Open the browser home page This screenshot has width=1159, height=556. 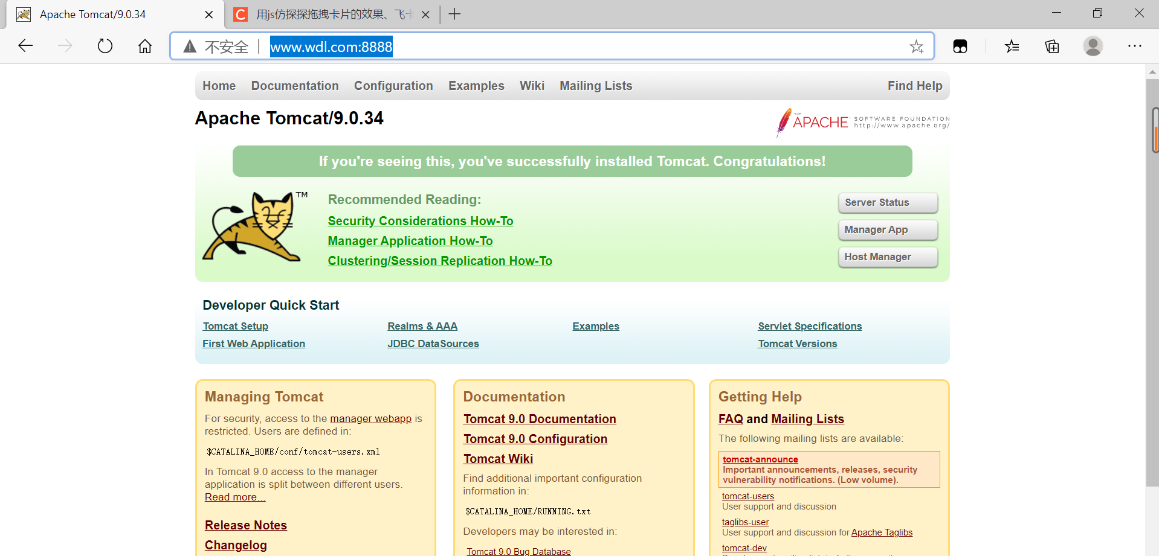(x=145, y=46)
